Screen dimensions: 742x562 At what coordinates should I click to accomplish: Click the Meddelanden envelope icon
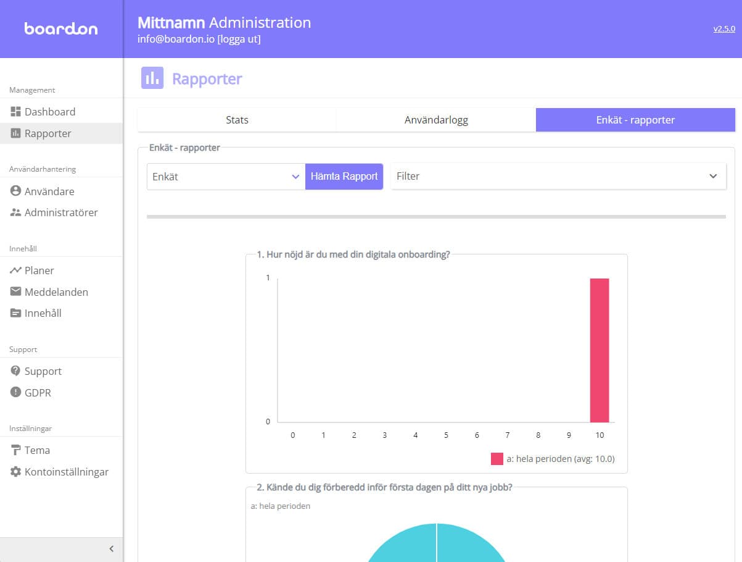15,292
